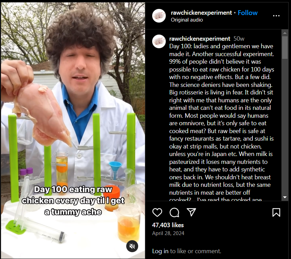Click the caption scrollbar down arrow

(285, 197)
